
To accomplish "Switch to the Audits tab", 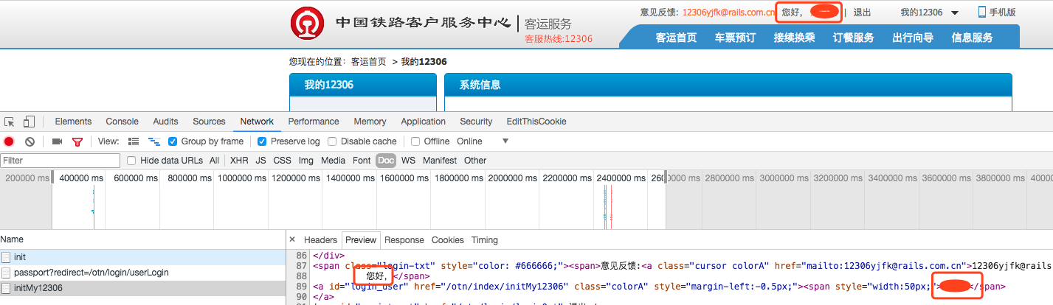I will [x=165, y=122].
